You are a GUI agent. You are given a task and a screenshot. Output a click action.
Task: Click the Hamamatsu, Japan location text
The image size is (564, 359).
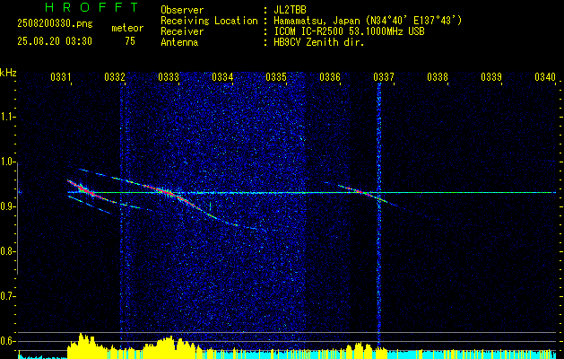point(368,21)
